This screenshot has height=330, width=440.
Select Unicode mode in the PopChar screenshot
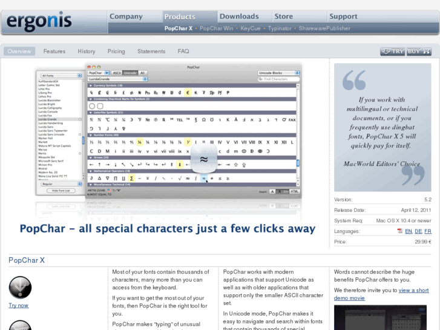pyautogui.click(x=130, y=73)
